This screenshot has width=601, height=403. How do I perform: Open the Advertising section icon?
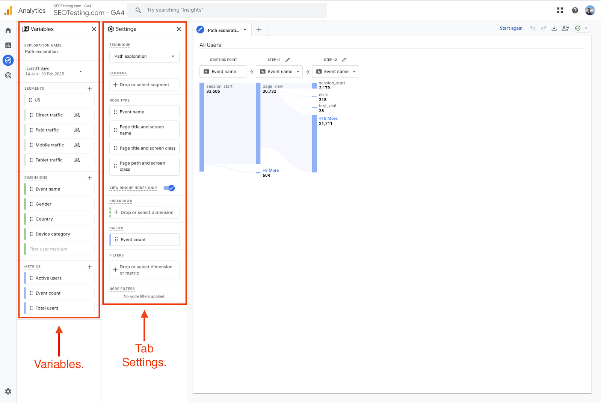click(8, 75)
